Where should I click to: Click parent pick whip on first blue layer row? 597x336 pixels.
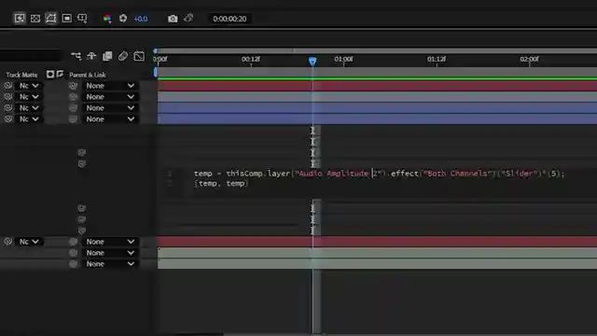(x=73, y=108)
